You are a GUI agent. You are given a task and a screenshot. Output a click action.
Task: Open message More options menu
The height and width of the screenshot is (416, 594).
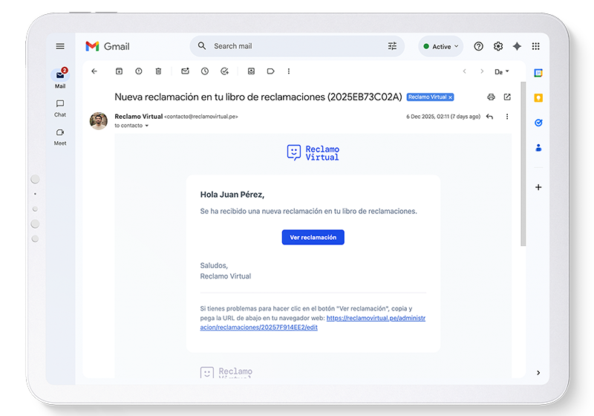(x=507, y=117)
